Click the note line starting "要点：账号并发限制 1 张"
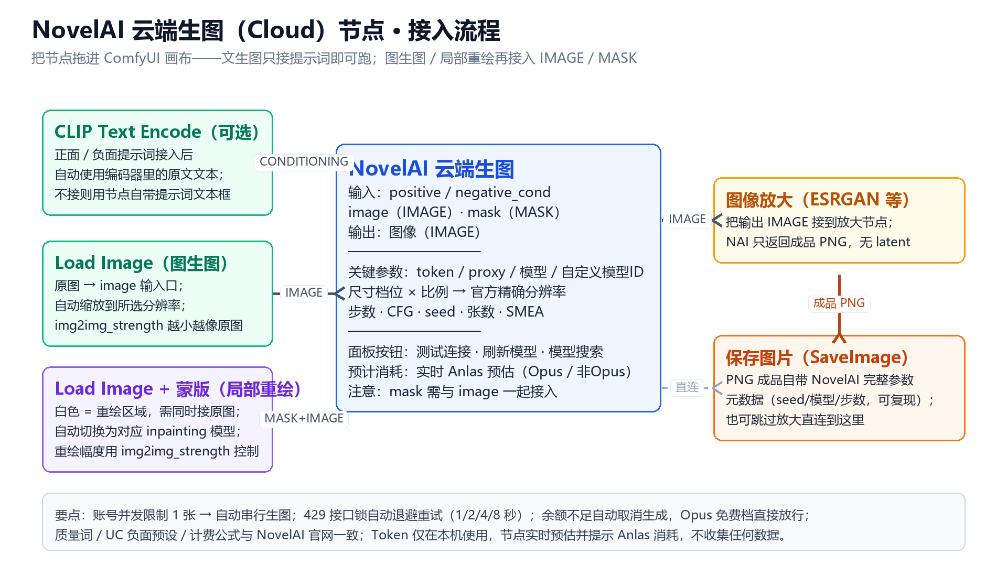This screenshot has height=587, width=1007. [433, 515]
